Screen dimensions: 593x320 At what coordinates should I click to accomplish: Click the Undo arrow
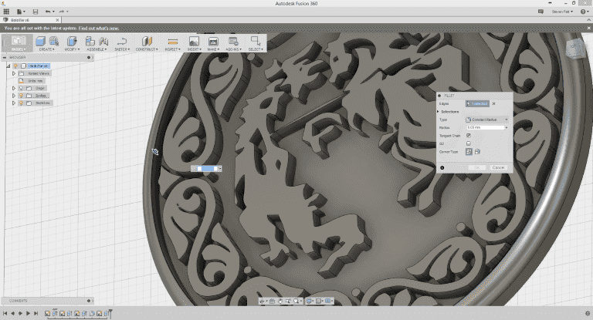click(48, 12)
